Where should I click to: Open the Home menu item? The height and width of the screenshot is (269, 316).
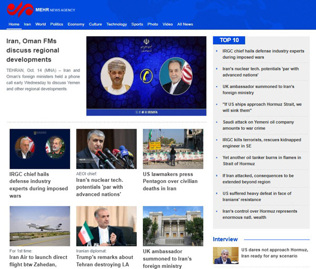[x=14, y=24]
